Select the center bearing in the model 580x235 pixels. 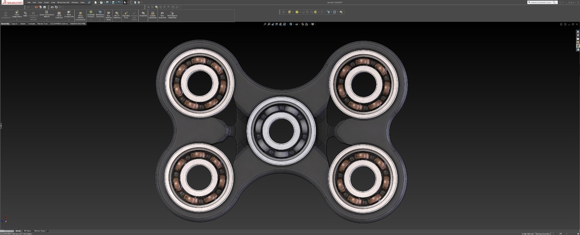(281, 131)
